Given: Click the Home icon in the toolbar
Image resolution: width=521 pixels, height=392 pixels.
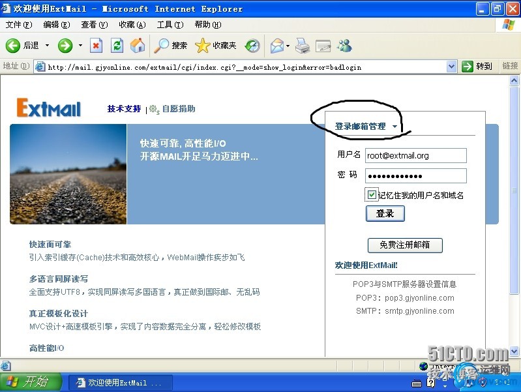Looking at the screenshot, I should pos(138,46).
